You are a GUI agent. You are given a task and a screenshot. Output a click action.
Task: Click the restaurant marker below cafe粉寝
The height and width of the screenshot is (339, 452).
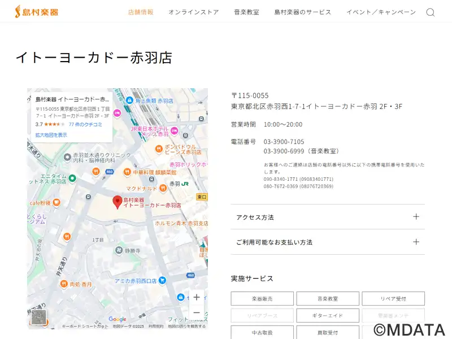click(x=67, y=237)
